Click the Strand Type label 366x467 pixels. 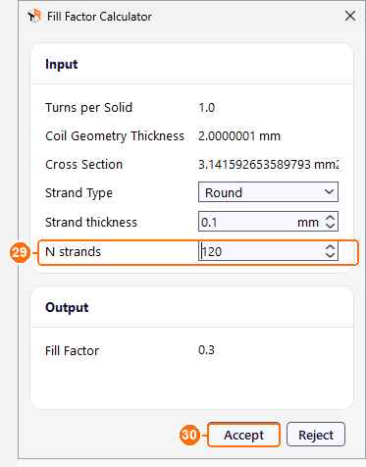78,193
